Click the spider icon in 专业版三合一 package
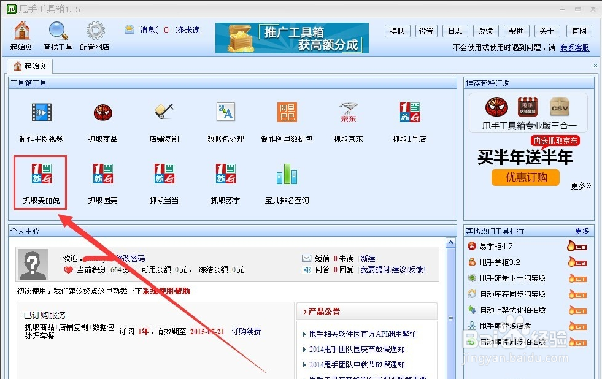The height and width of the screenshot is (379, 602). pos(496,107)
